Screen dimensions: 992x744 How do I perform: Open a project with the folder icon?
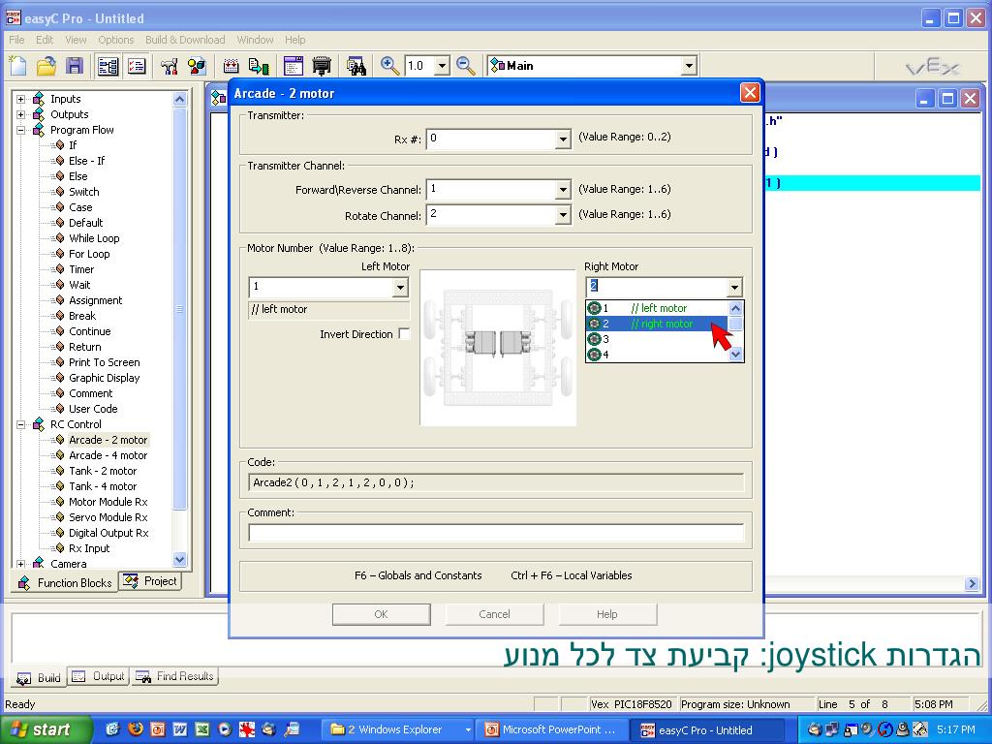46,66
